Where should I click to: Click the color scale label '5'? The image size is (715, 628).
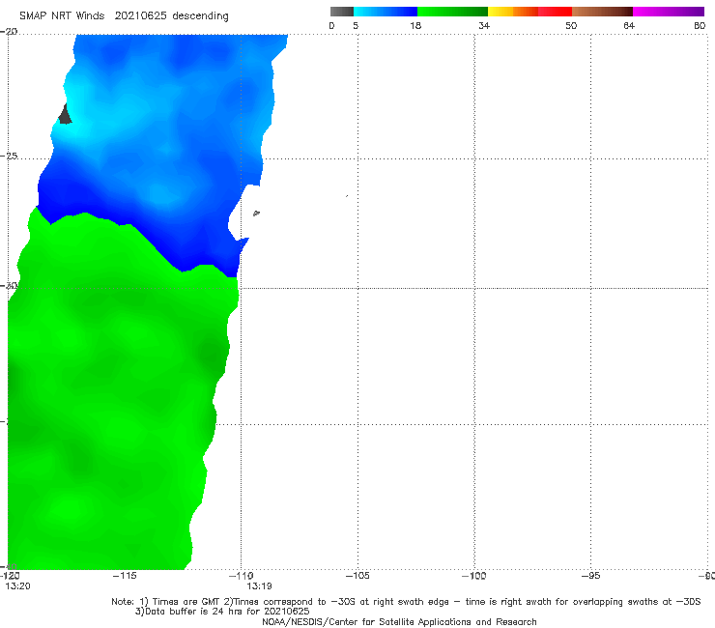pos(356,25)
